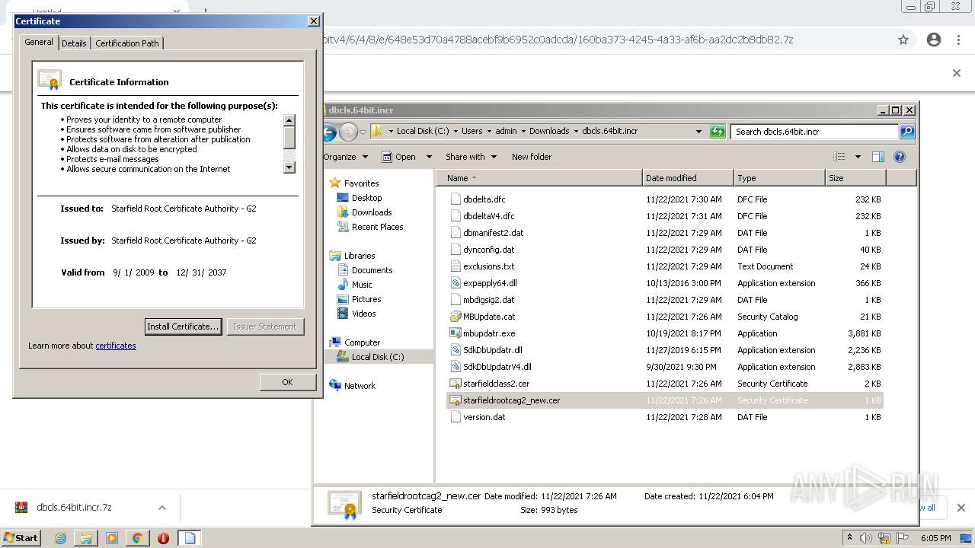Open the certificates help link
Viewport: 975px width, 548px height.
point(116,346)
